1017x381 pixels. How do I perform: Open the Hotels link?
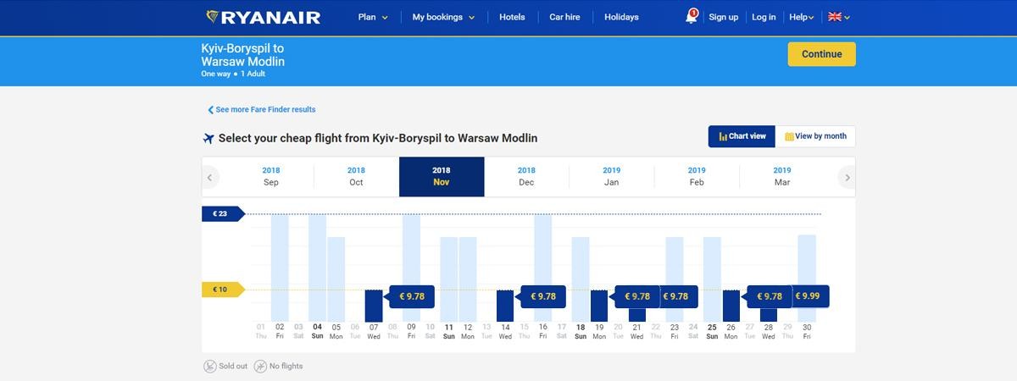[x=512, y=17]
